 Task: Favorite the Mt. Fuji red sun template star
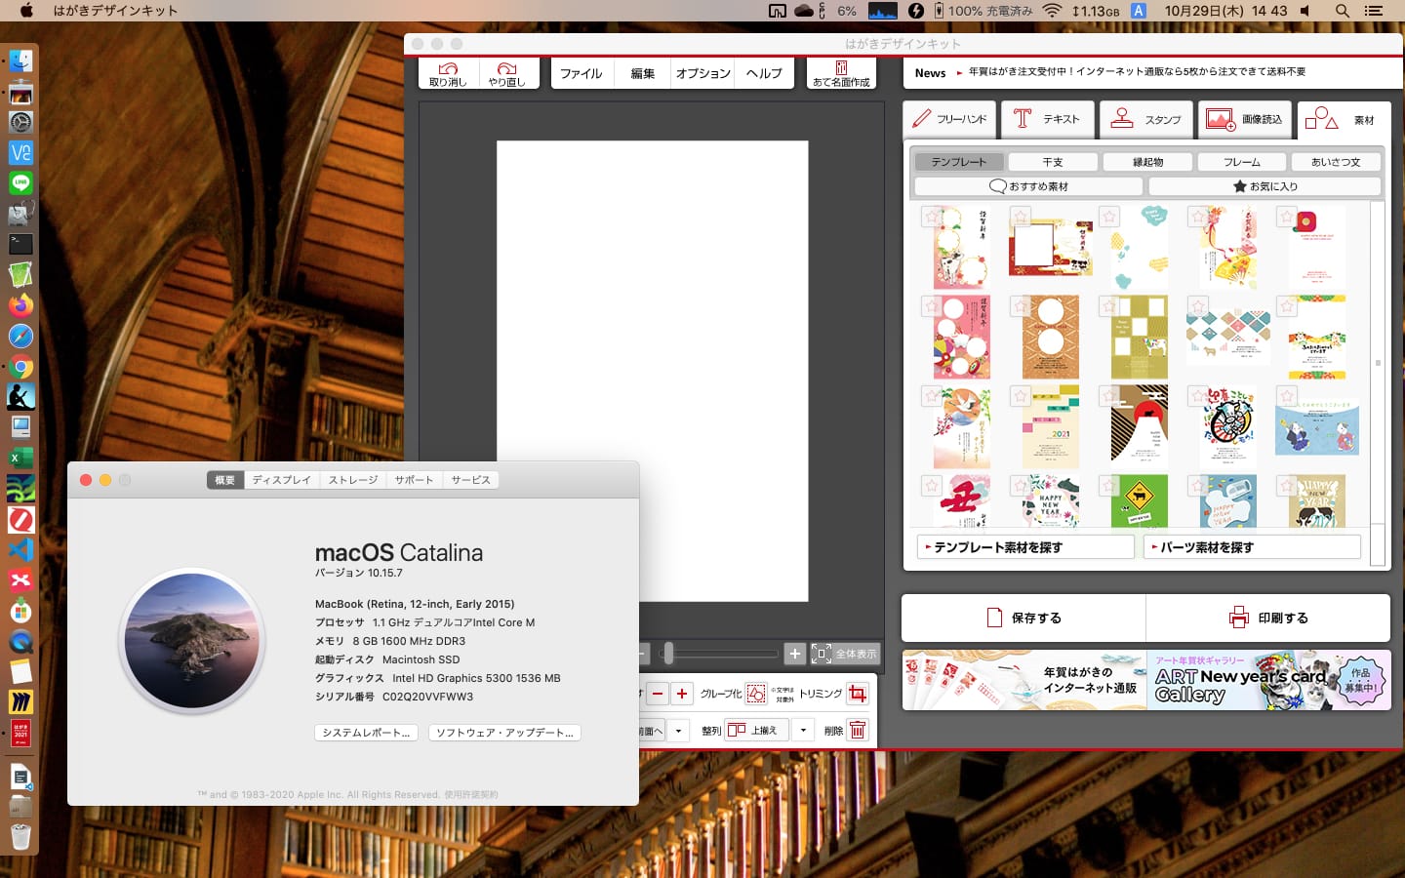tap(1109, 396)
